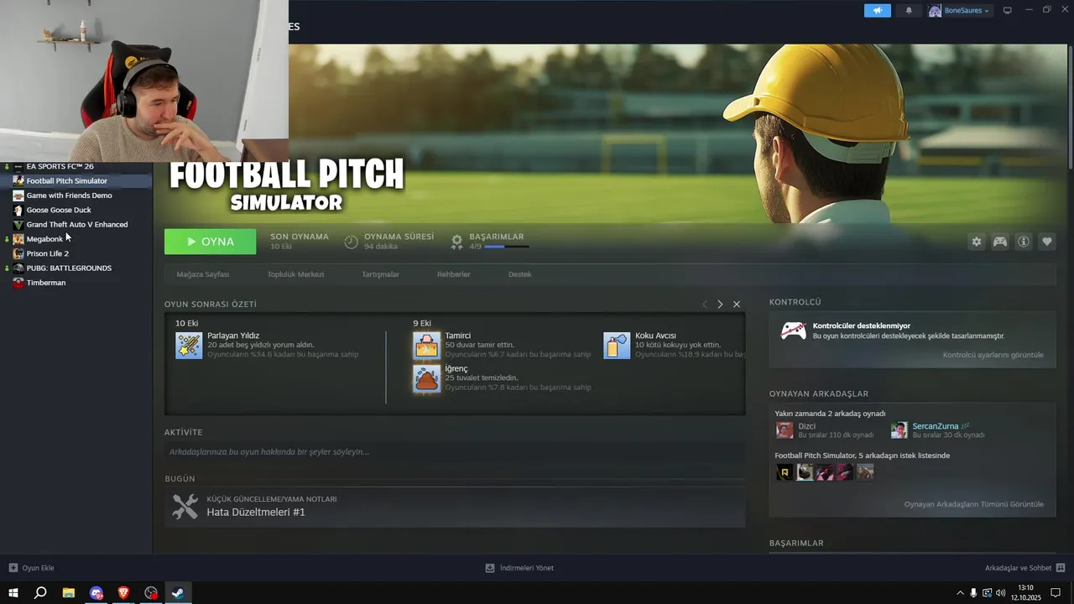Click the achievements progress bar
The height and width of the screenshot is (604, 1074).
click(x=507, y=247)
